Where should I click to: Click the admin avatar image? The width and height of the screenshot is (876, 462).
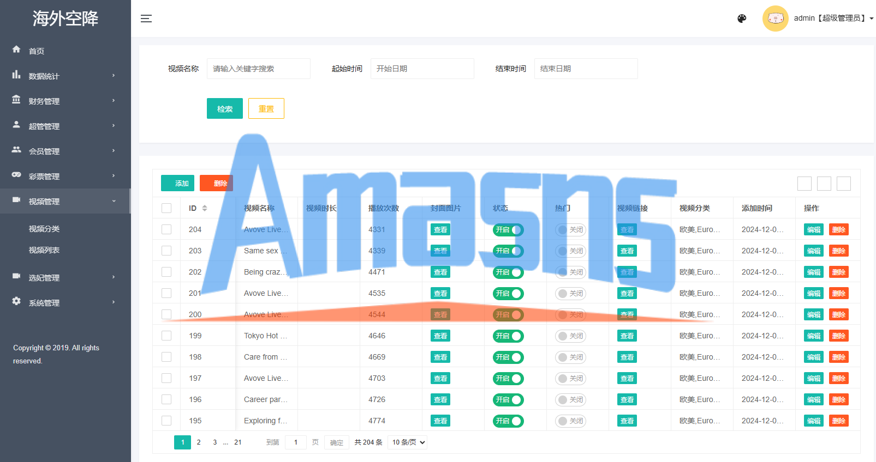[x=775, y=19]
